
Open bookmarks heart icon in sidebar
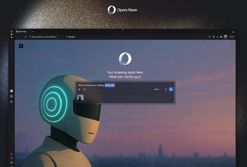click(x=12, y=154)
